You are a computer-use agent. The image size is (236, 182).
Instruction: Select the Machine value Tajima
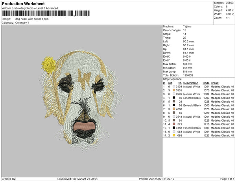187,26
